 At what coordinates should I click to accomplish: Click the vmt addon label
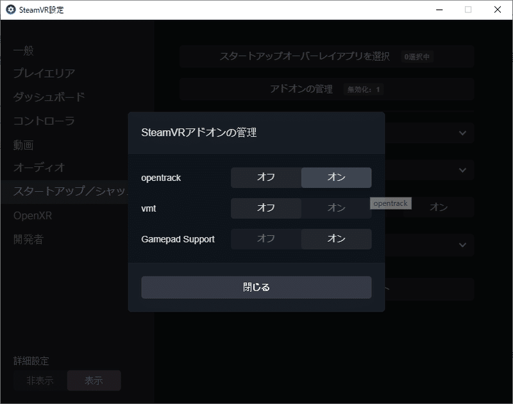point(149,208)
